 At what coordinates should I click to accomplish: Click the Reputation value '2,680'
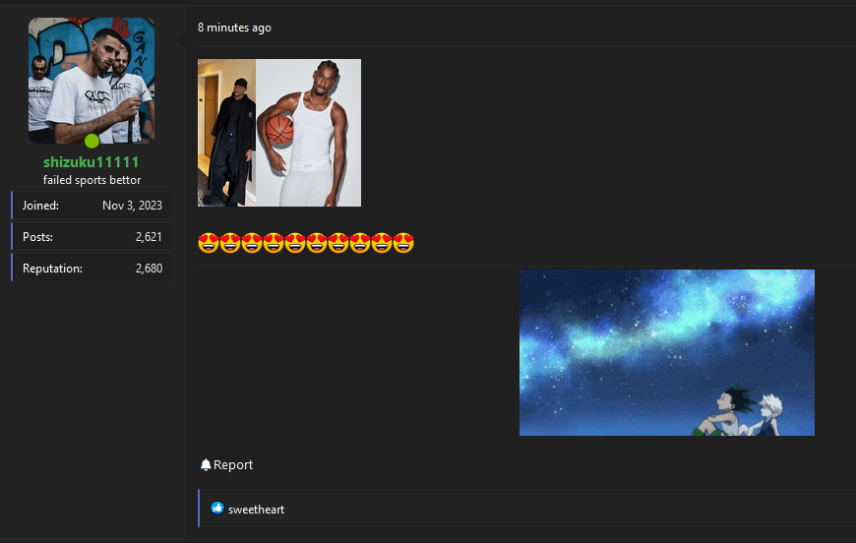point(149,269)
